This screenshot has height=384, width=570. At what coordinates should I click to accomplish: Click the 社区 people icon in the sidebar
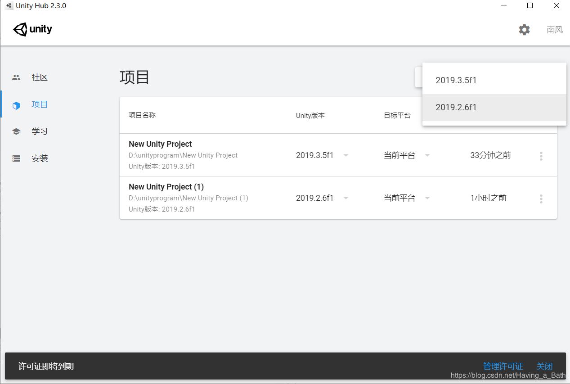16,77
